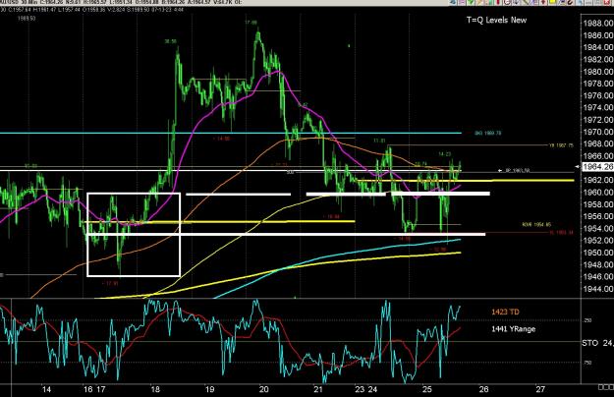Click the 1962.00 price axis label
This screenshot has height=397, width=614.
pyautogui.click(x=598, y=180)
